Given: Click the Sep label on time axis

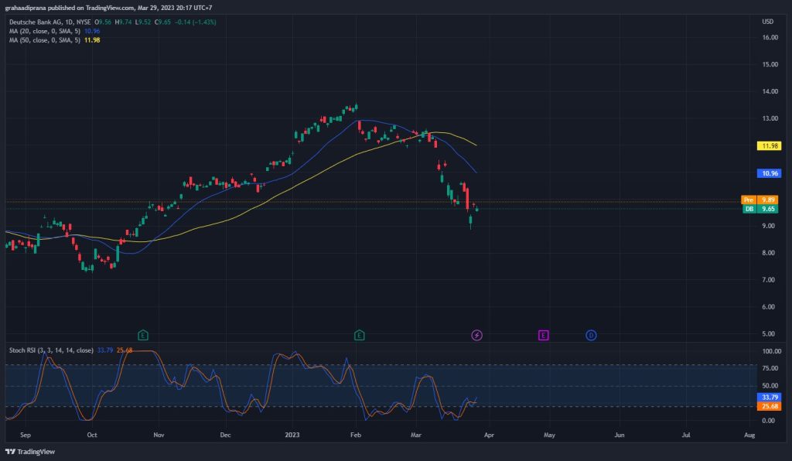Looking at the screenshot, I should [x=26, y=435].
